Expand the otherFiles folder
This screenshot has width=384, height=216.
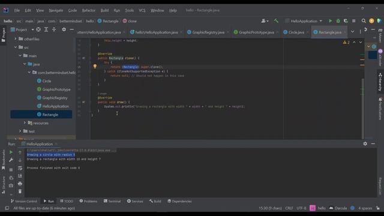[x=16, y=38]
